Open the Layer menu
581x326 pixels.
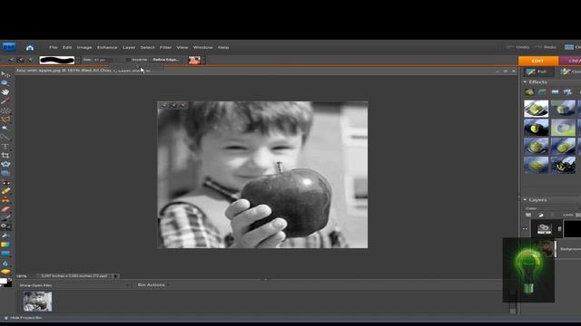[129, 47]
